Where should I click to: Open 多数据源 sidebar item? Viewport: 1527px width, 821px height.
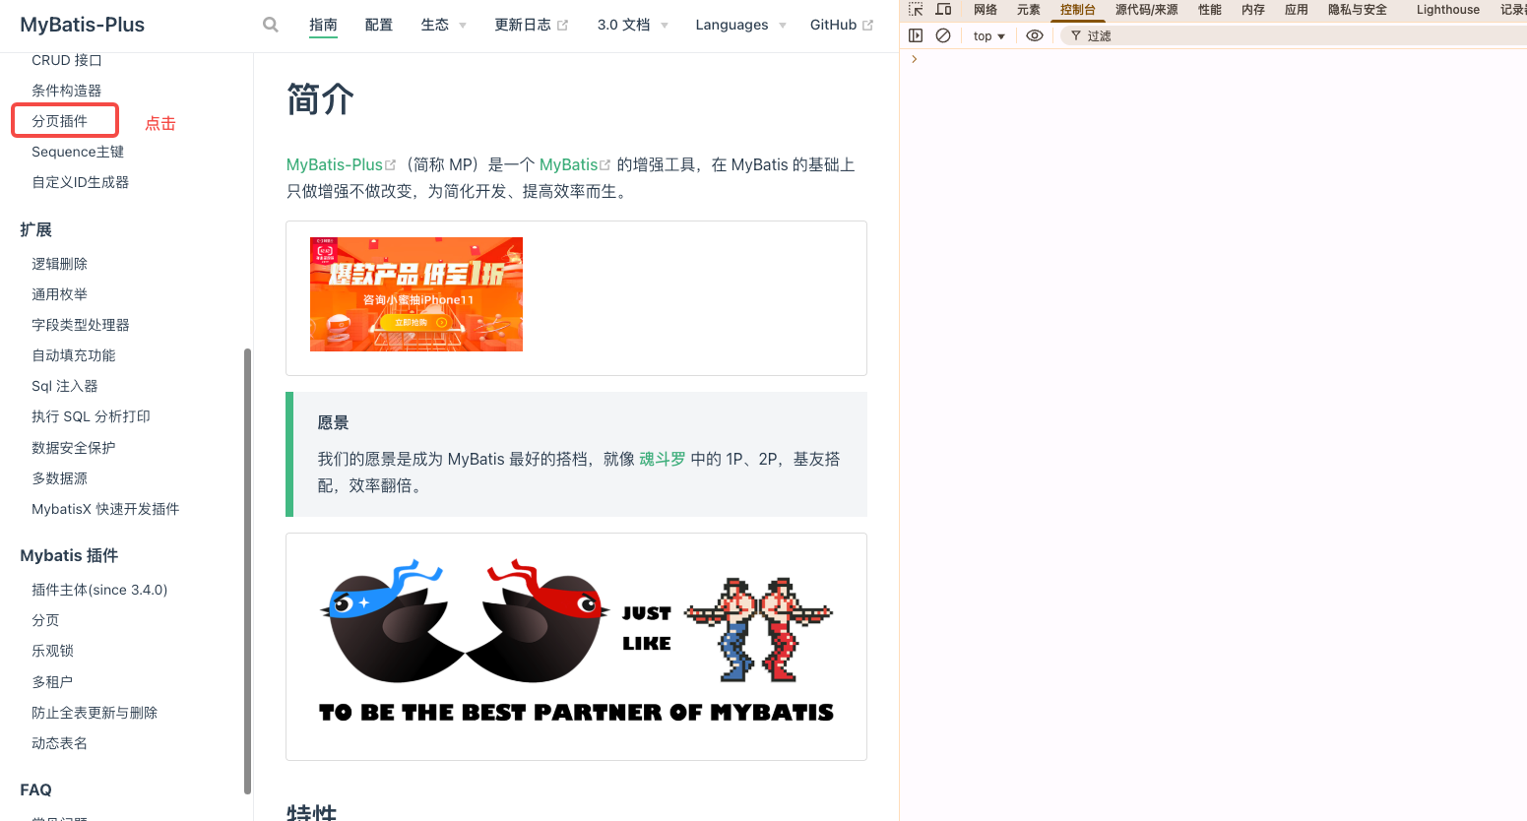click(60, 478)
